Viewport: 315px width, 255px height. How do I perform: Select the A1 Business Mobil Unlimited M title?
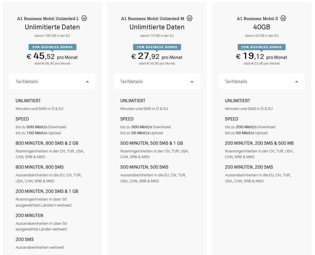pos(153,19)
